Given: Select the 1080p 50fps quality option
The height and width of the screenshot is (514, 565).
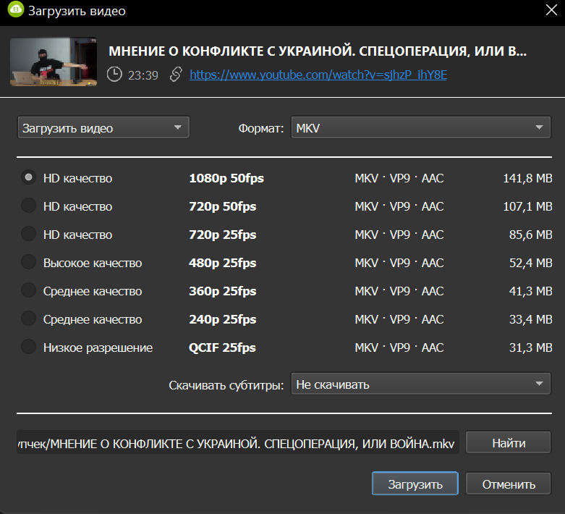Looking at the screenshot, I should click(x=28, y=178).
